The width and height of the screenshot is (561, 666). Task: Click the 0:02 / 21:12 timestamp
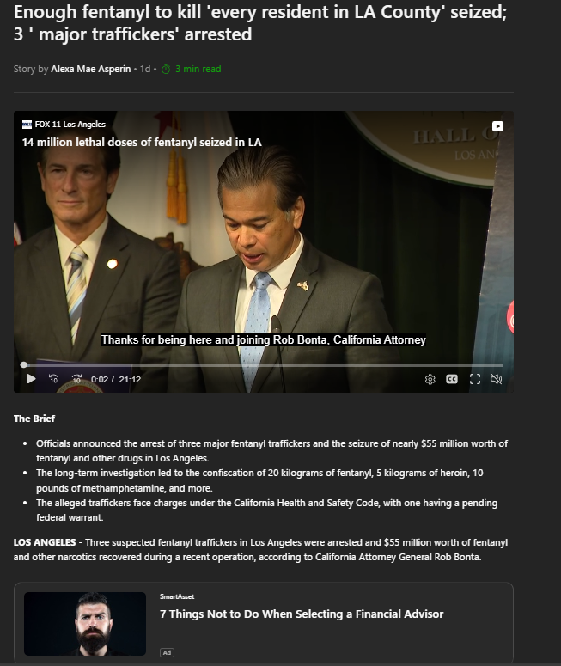[115, 379]
